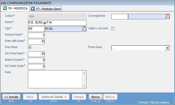Click the Intervallo Rate input field
Screen dimensions: 175x105
point(36,41)
